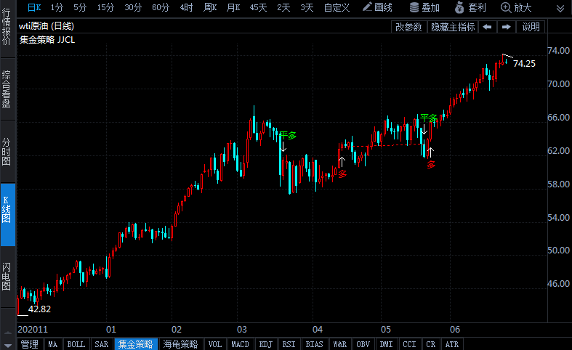572x350 pixels.
Task: Switch to the 分时图 sidebar tab
Action: 7,151
